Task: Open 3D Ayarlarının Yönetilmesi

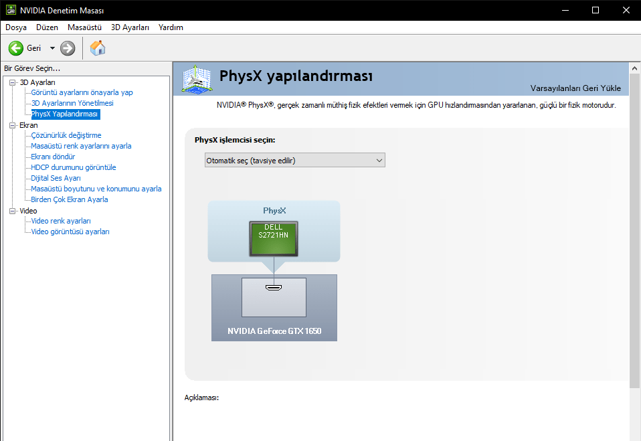Action: pos(72,103)
